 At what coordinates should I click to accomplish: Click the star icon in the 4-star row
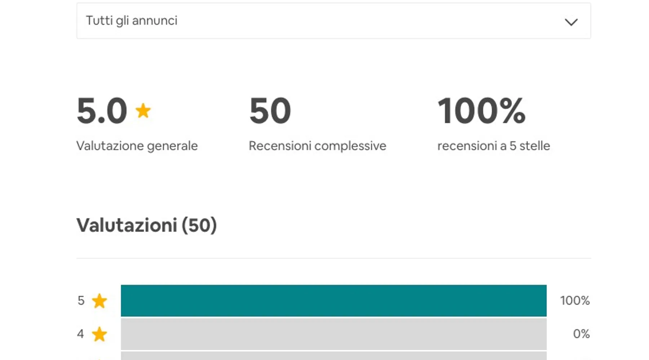coord(99,334)
